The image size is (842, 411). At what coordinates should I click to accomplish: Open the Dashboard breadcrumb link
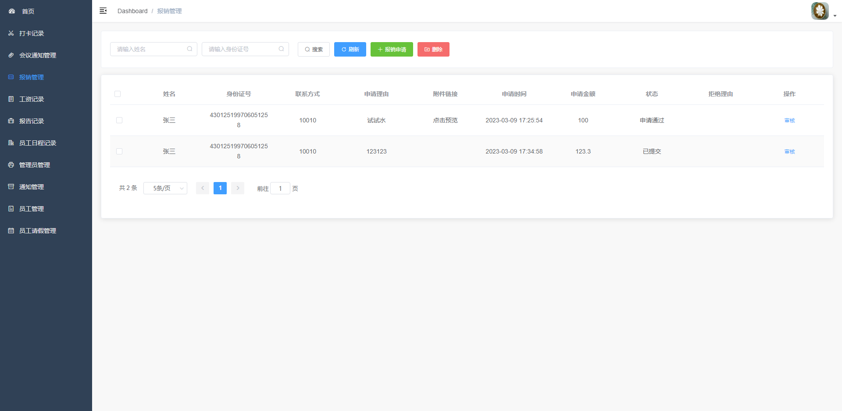tap(132, 11)
